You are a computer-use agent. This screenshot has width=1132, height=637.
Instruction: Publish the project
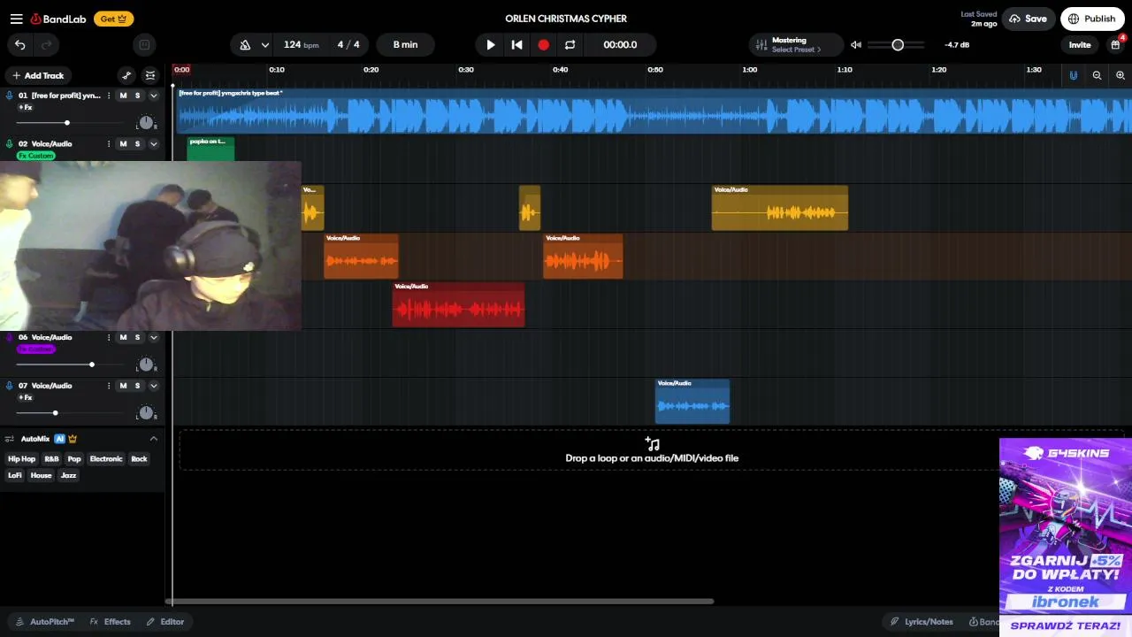tap(1092, 19)
